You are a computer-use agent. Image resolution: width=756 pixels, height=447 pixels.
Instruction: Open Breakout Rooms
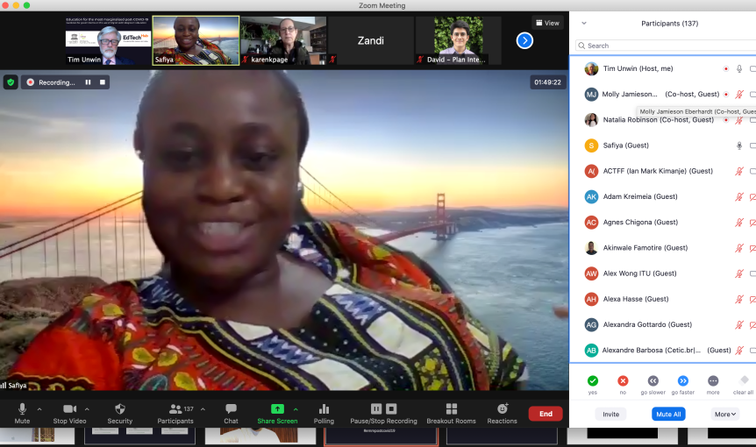[451, 409]
